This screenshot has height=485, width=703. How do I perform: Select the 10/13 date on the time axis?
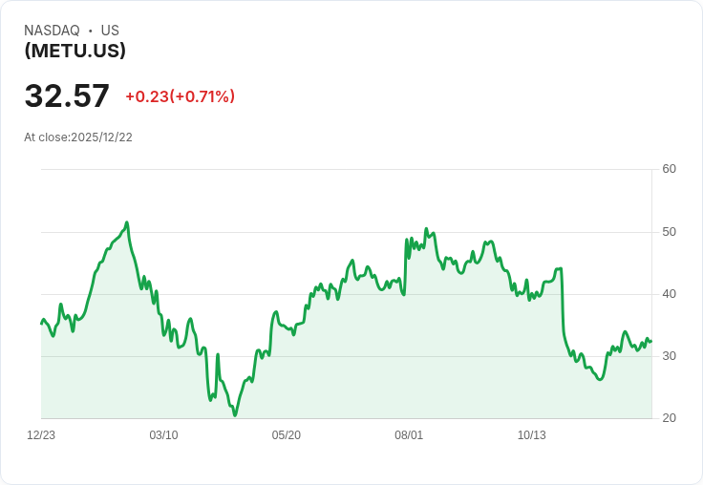click(x=531, y=435)
